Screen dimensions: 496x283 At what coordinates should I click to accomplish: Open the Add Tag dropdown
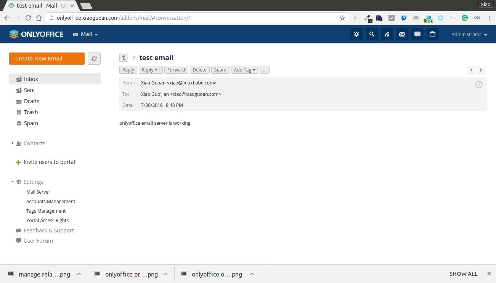245,70
